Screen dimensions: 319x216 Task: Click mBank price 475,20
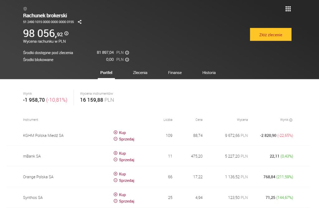tap(197, 156)
